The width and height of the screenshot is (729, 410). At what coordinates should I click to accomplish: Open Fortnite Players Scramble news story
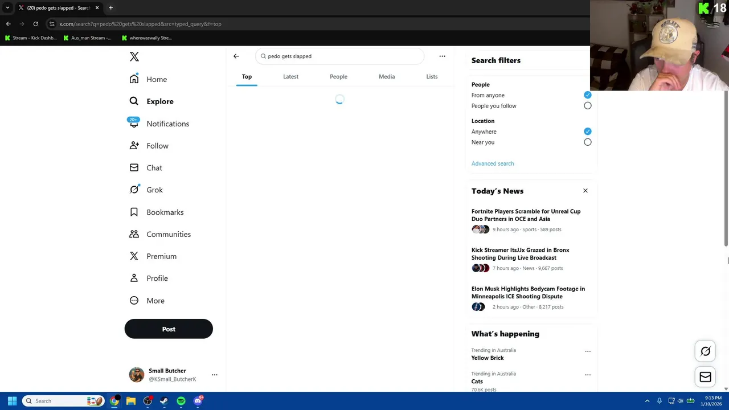pos(526,215)
